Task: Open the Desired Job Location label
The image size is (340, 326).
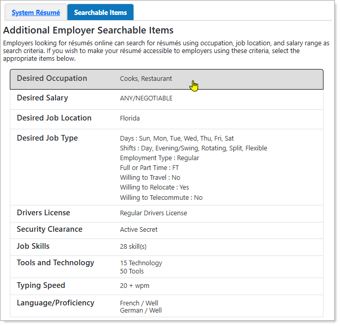Action: click(54, 118)
